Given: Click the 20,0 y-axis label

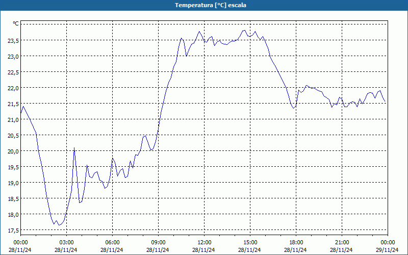Looking at the screenshot, I should pos(13,151).
